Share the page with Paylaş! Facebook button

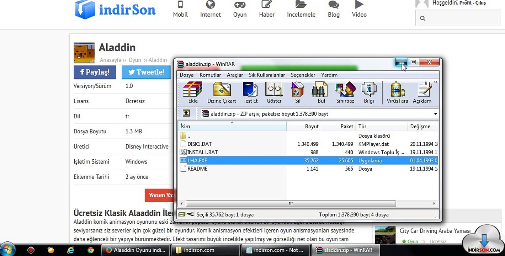(95, 72)
